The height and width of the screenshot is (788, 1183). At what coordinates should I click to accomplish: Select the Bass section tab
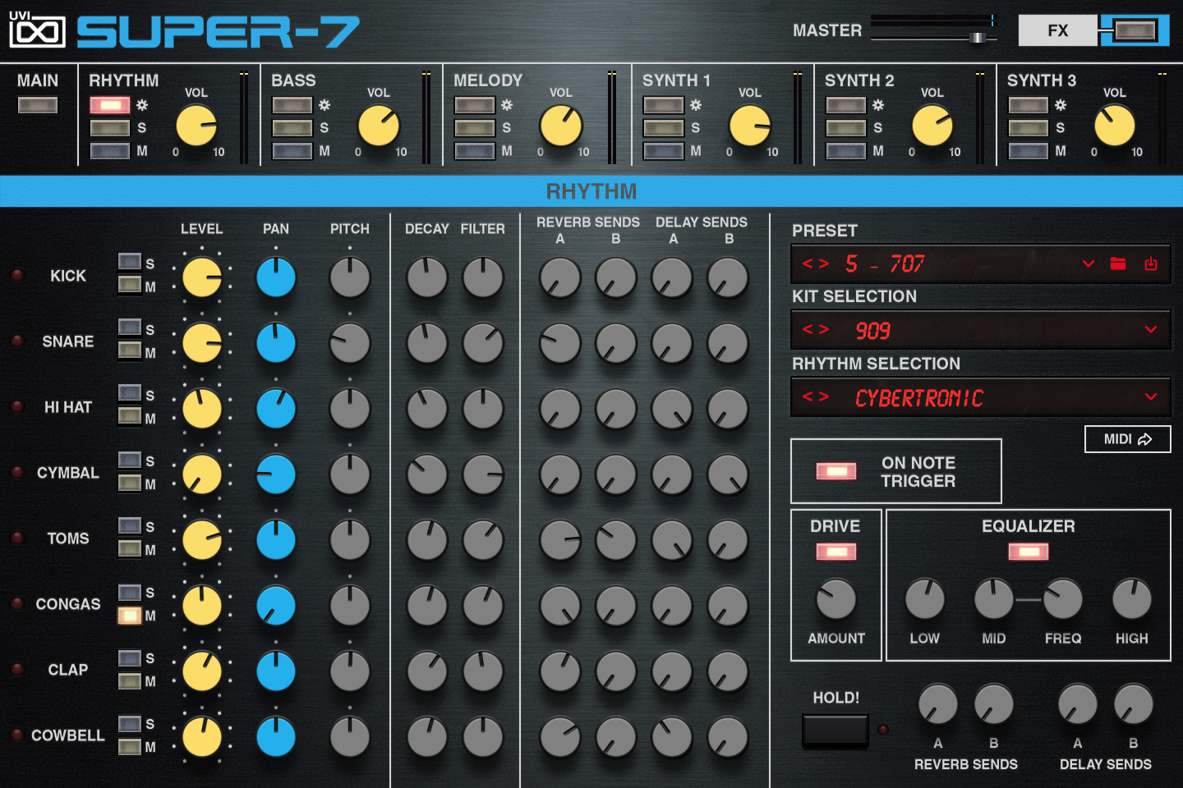293,80
